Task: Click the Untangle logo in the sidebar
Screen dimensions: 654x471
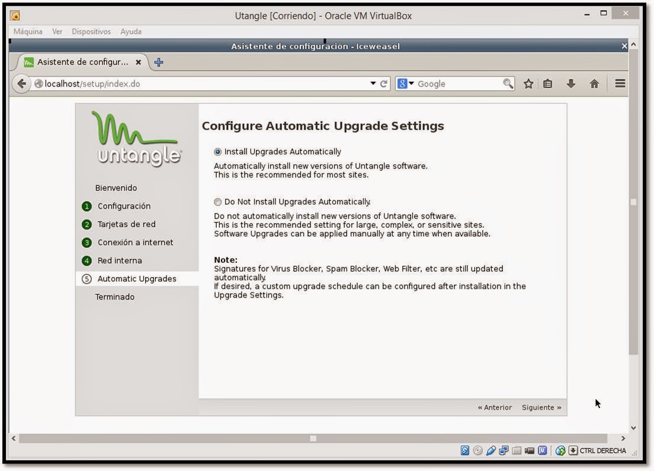Action: tap(136, 136)
